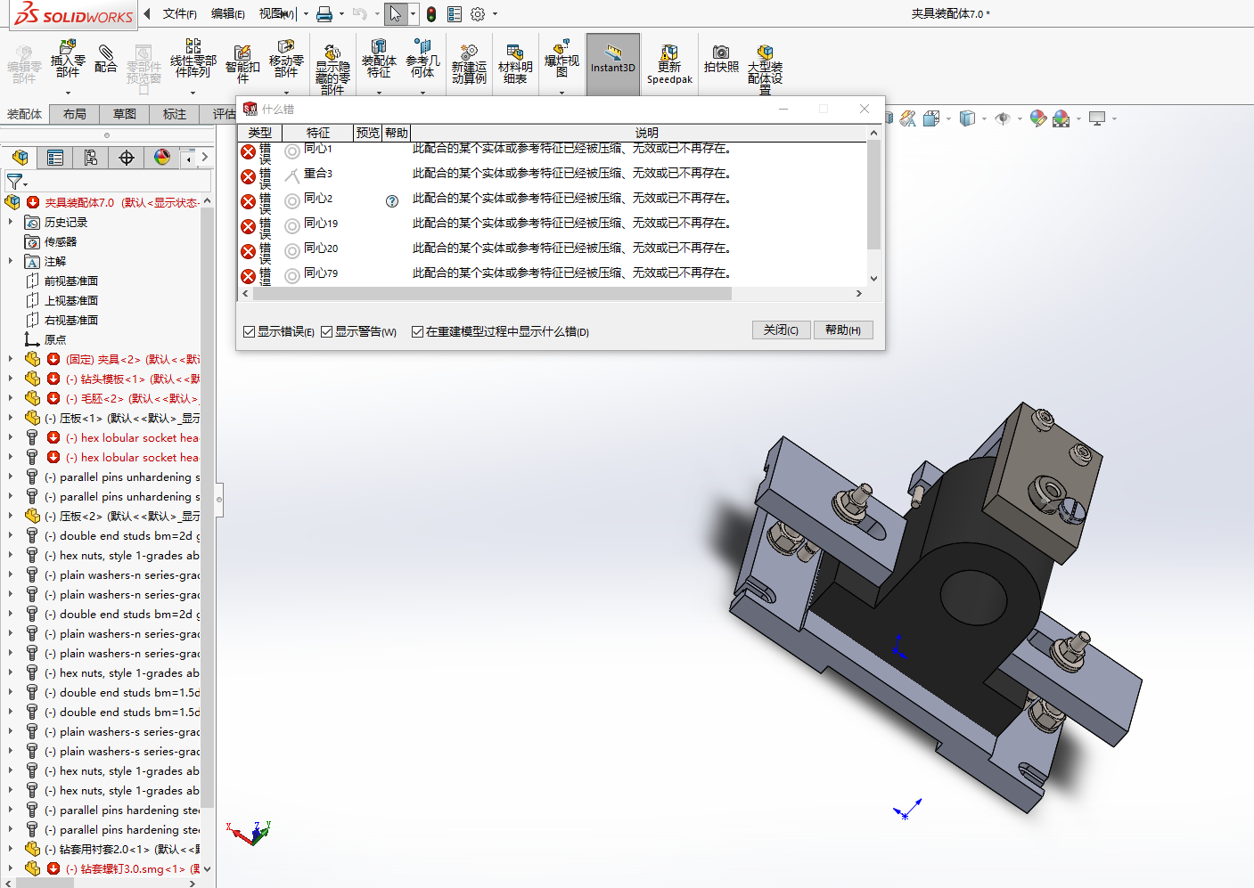Viewport: 1254px width, 888px height.
Task: Click 显示隐藏的零部件 icon
Action: point(332,69)
